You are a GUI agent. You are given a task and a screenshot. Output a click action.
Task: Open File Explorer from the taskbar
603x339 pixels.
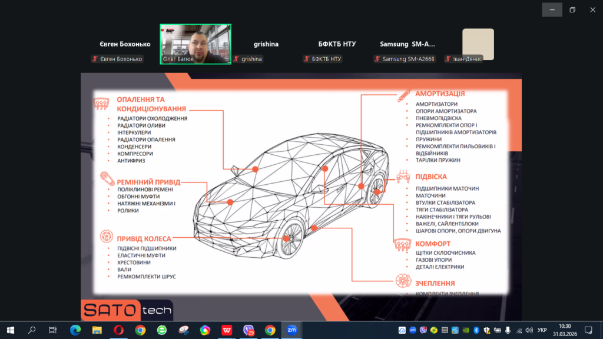click(x=97, y=330)
